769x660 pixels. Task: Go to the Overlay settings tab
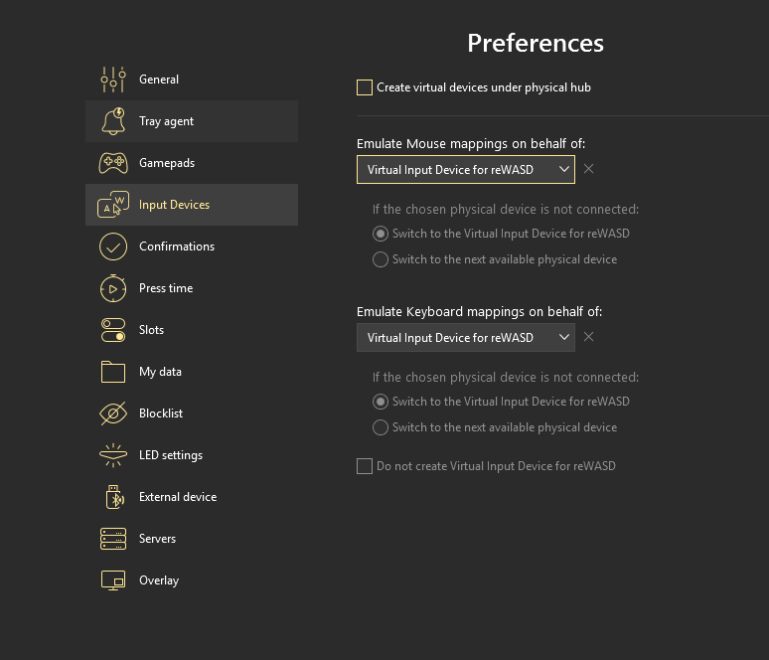(x=158, y=580)
